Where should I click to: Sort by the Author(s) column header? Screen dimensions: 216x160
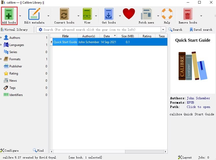(x=89, y=36)
